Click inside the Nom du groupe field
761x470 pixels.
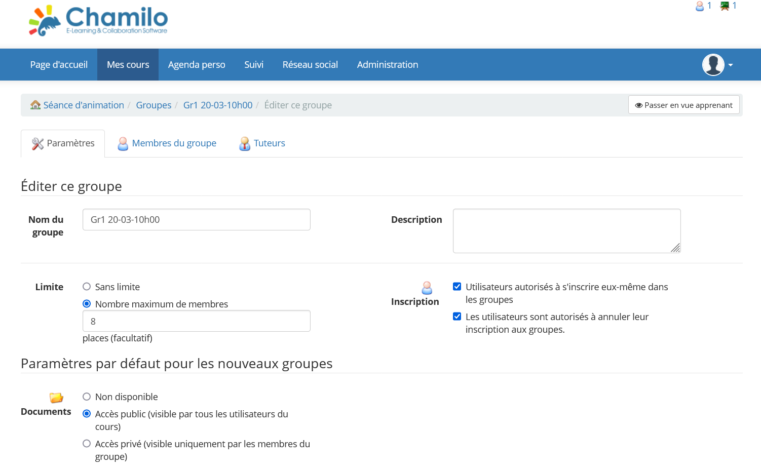[x=196, y=219]
